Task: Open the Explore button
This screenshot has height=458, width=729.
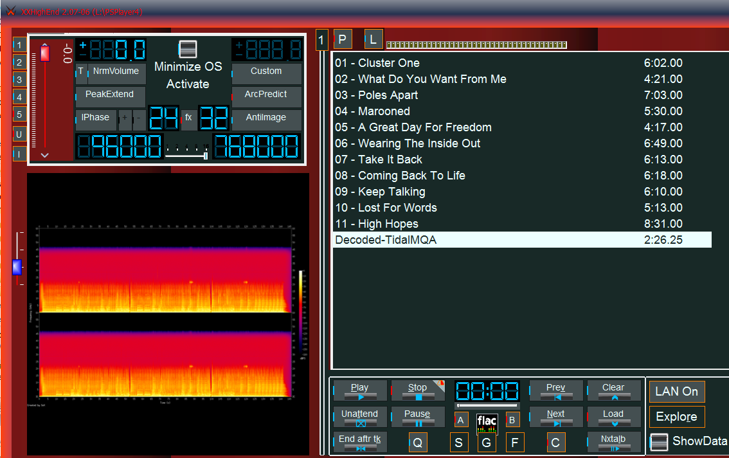Action: (677, 417)
